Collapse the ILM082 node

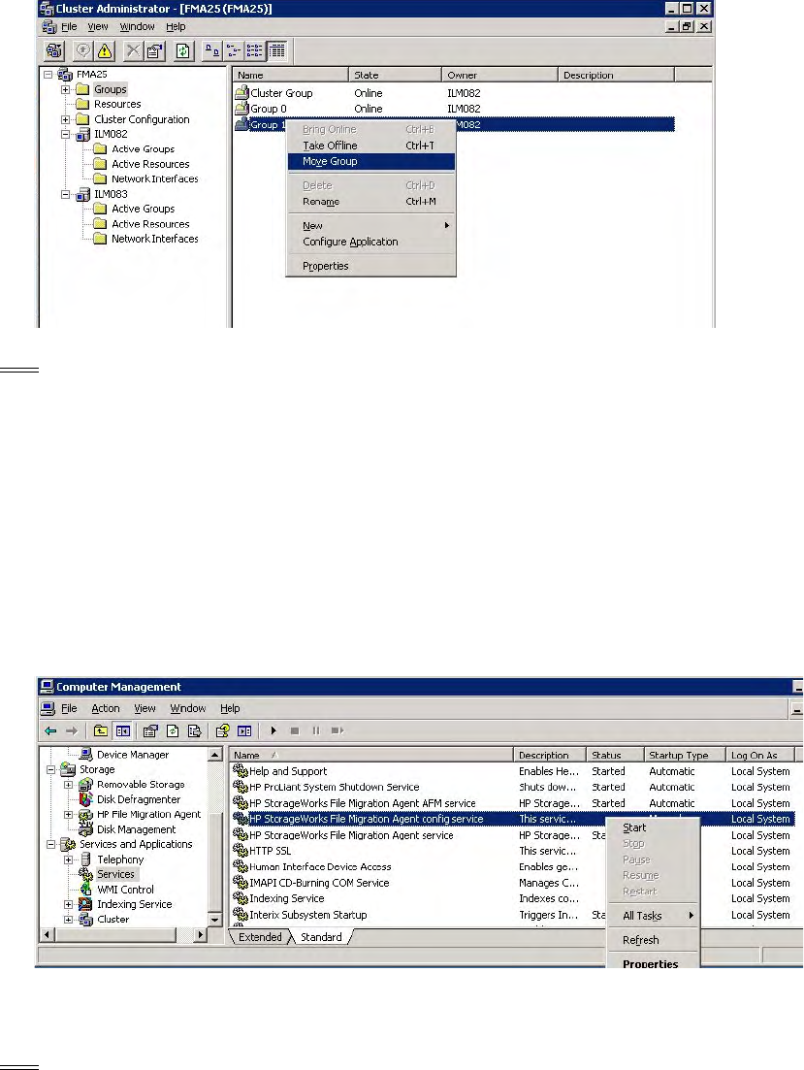pyautogui.click(x=66, y=135)
